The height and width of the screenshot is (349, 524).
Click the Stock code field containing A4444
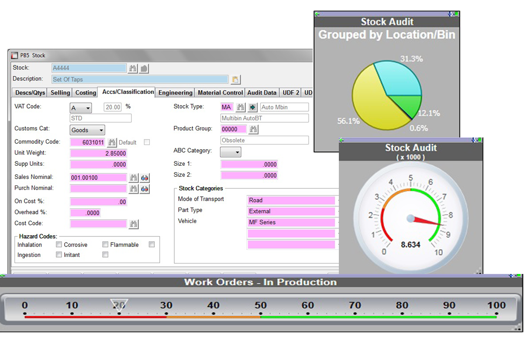point(89,68)
